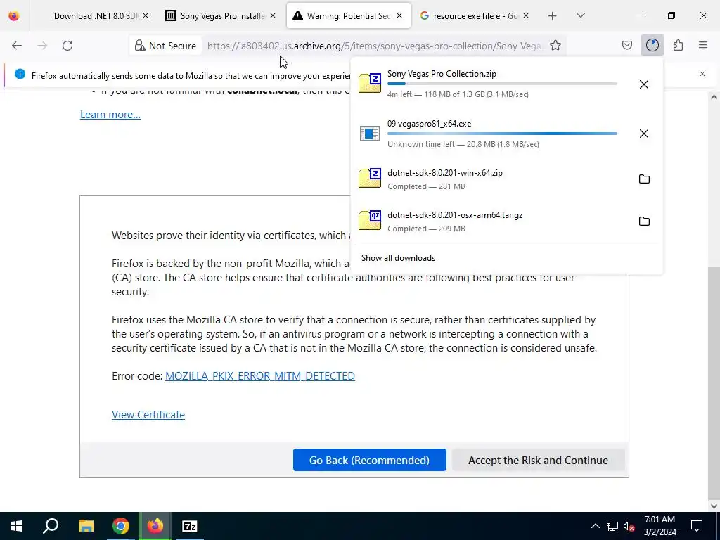
Task: Show hidden system tray icons
Action: 595,526
